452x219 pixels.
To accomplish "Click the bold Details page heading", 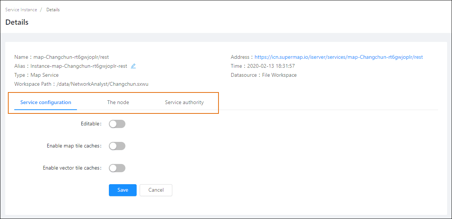I will 17,22.
